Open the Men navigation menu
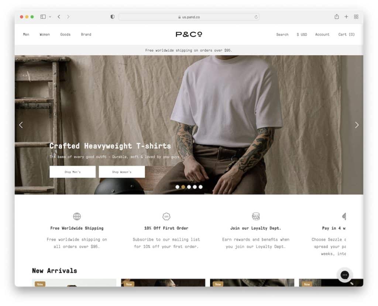This screenshot has width=378, height=306. click(x=26, y=34)
